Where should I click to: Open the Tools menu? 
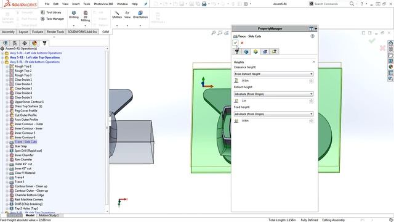pos(87,4)
